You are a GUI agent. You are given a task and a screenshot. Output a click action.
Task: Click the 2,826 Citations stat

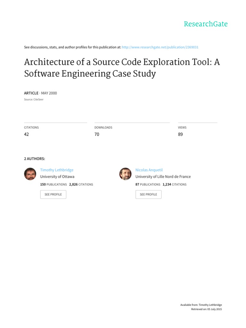click(81, 184)
